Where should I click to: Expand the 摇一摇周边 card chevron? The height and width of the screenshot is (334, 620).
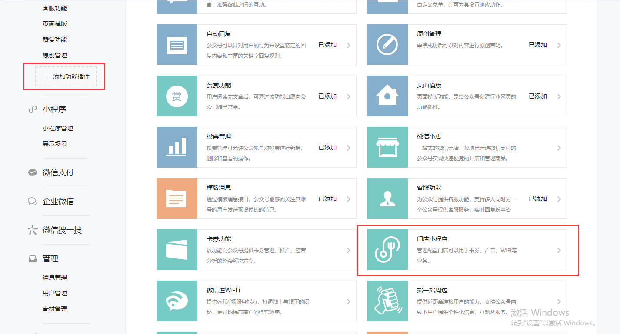coord(559,301)
